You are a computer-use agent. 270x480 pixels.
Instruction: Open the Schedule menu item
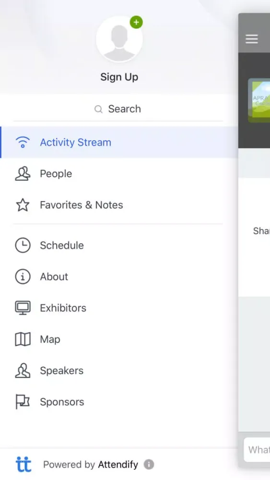(119, 245)
